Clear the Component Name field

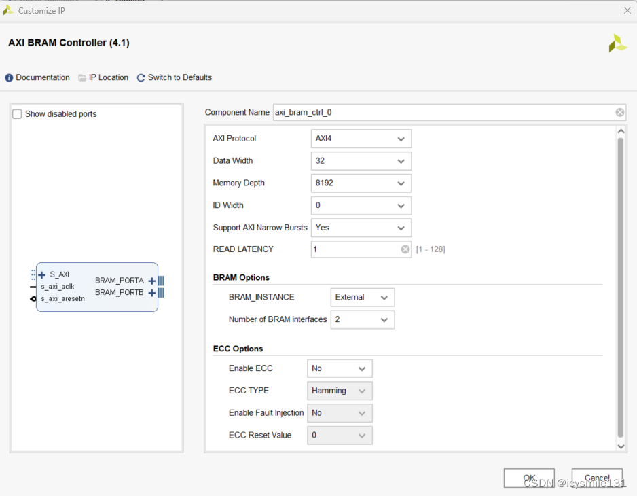[619, 113]
